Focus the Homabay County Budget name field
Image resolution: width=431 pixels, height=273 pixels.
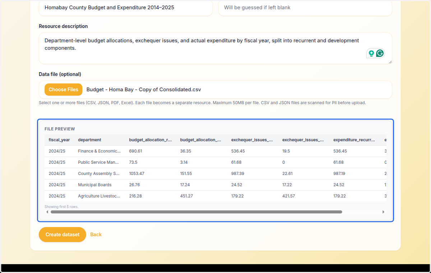[126, 8]
